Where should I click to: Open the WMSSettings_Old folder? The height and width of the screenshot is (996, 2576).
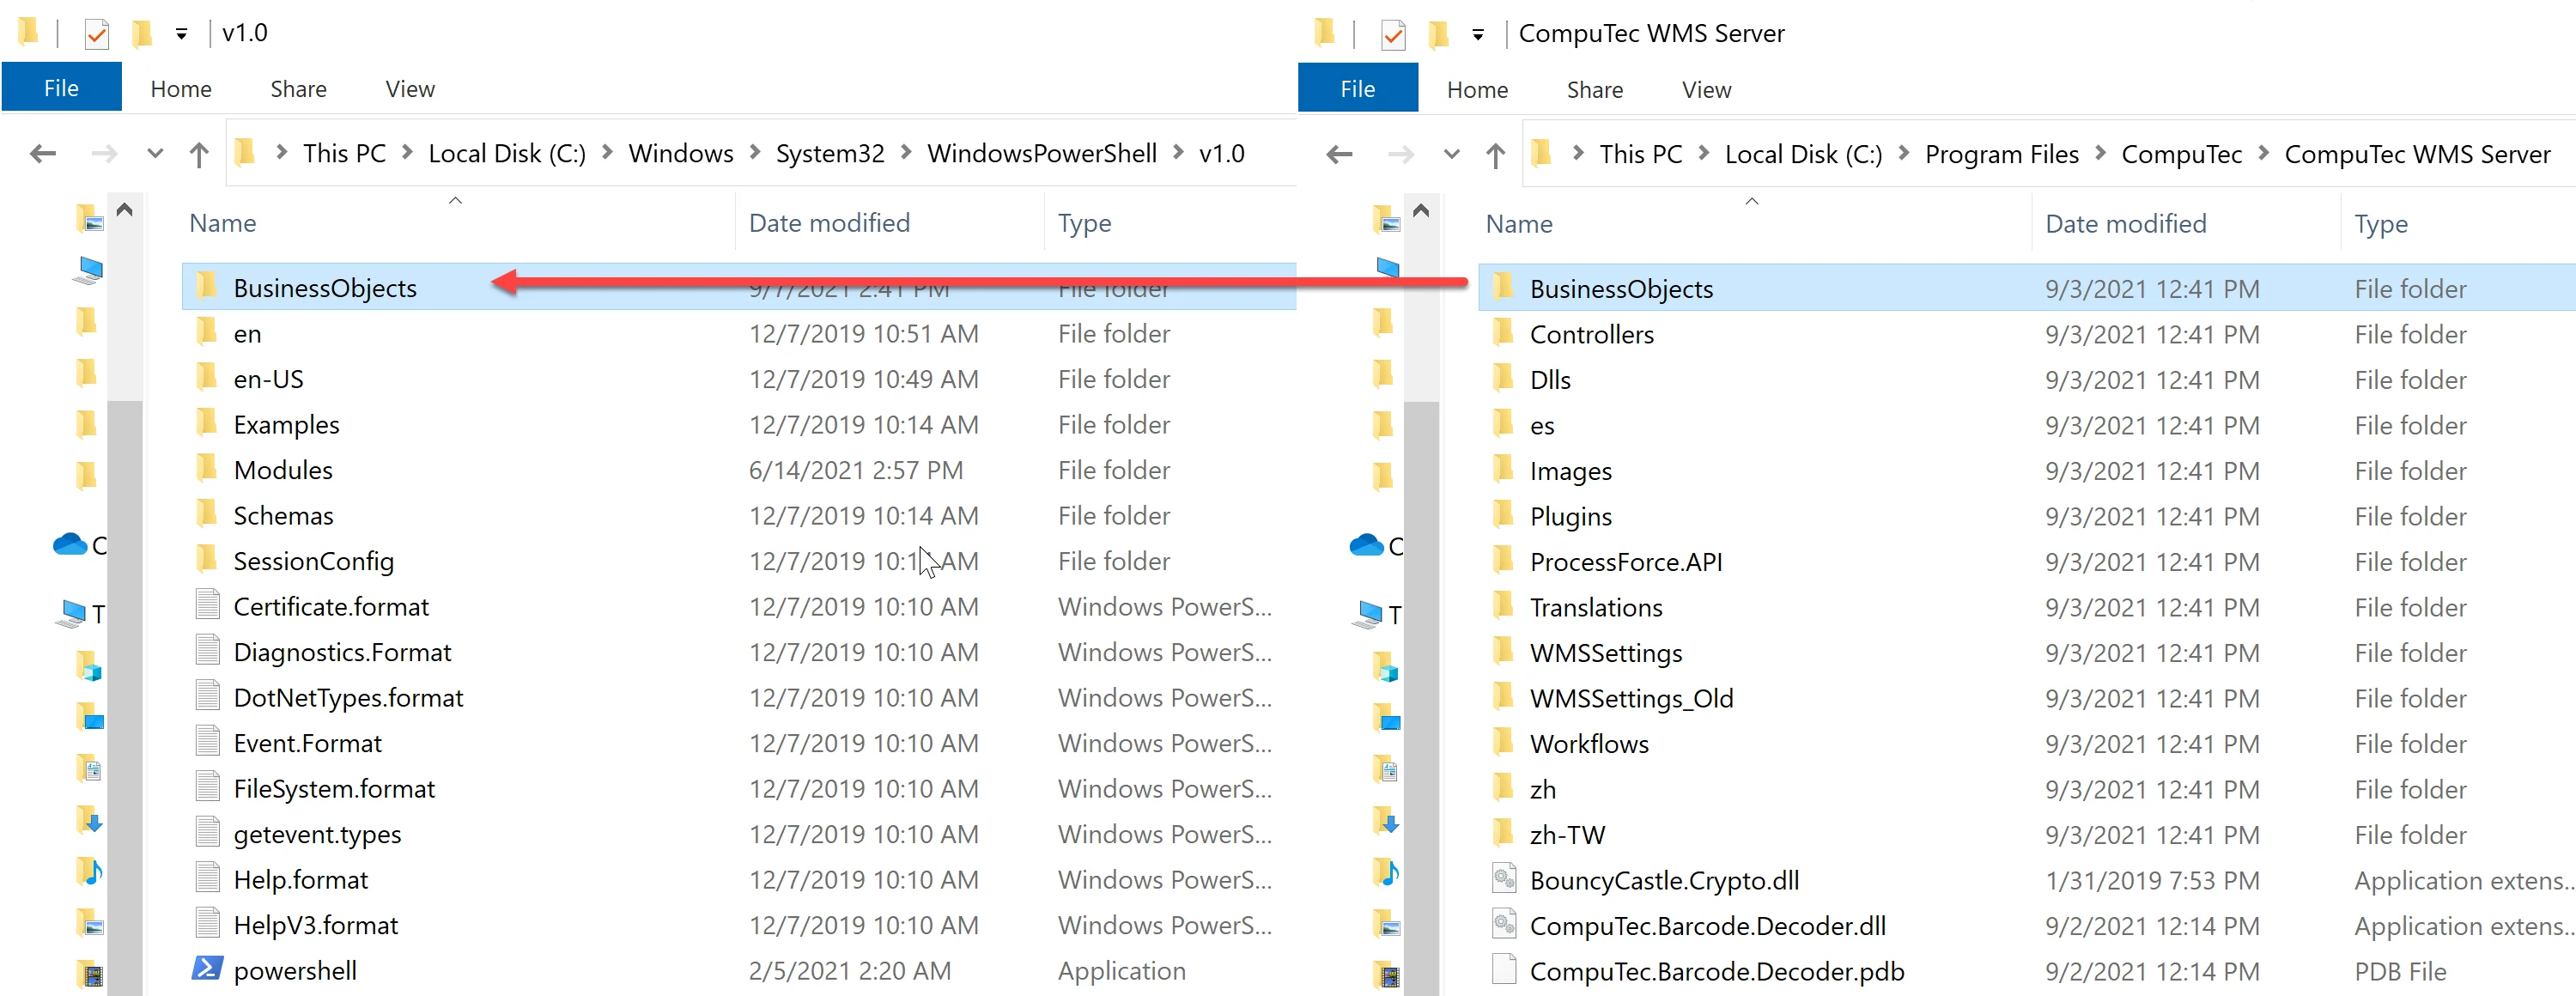(1631, 698)
